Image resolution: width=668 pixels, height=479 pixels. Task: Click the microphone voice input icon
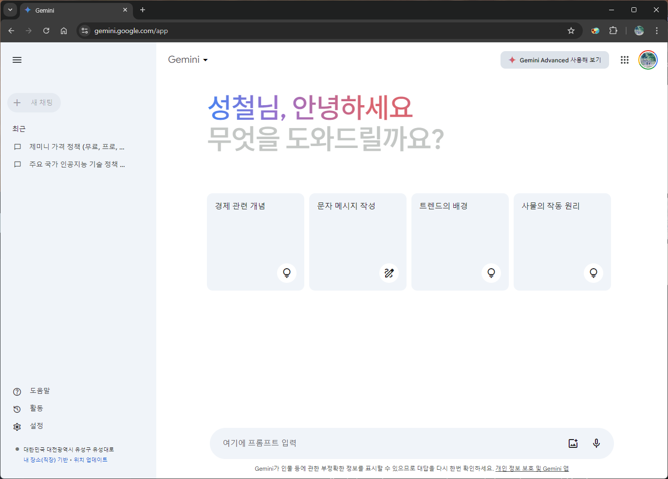tap(596, 443)
